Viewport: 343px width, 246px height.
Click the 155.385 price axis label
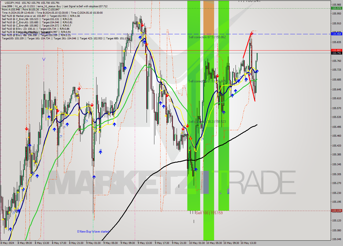pyautogui.click(x=337, y=155)
